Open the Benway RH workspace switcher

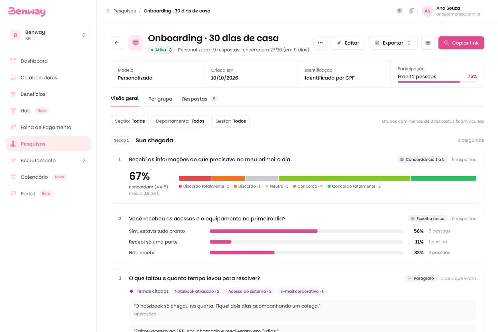point(48,35)
